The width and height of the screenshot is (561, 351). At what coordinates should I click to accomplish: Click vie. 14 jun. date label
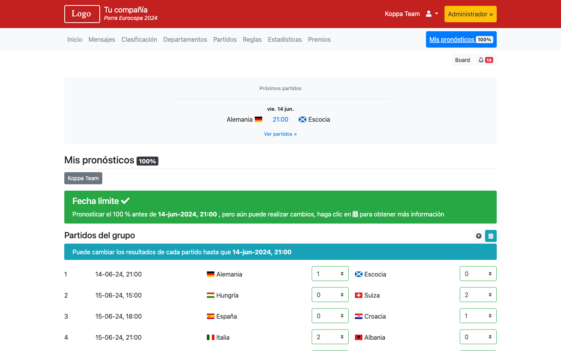coord(280,109)
